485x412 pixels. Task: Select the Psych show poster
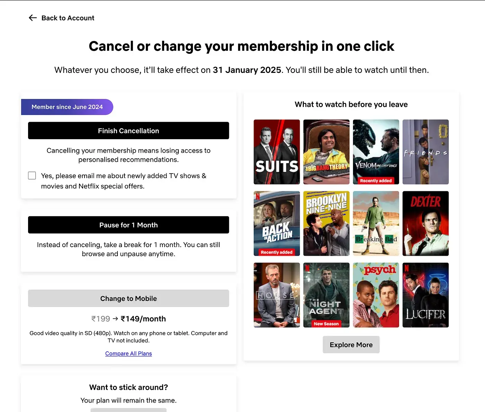(x=376, y=295)
